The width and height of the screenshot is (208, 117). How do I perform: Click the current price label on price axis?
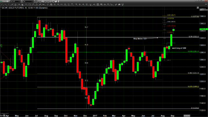[202, 29]
